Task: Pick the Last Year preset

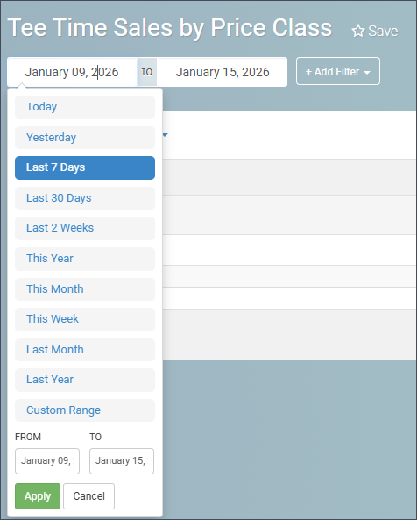Action: 85,380
